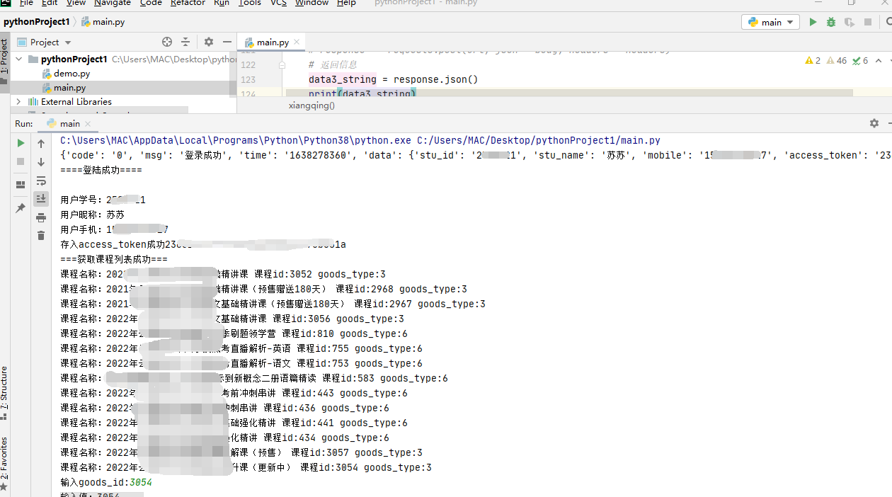Clear all console output with trash icon
Image resolution: width=892 pixels, height=497 pixels.
pos(41,236)
